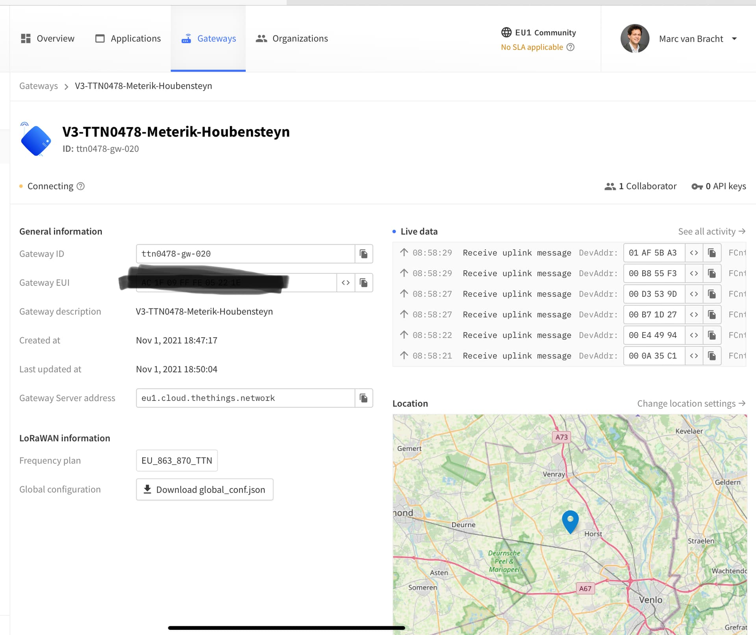Open the Applications tab
756x635 pixels.
pos(128,39)
